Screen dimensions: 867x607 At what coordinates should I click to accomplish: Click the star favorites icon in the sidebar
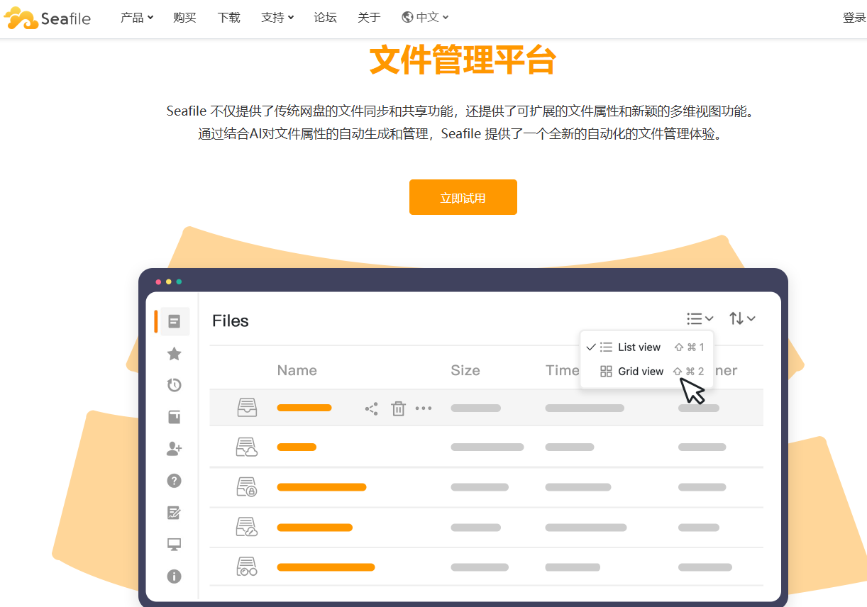174,354
